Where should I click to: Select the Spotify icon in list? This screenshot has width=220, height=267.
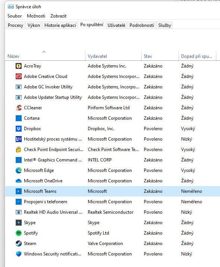[19, 233]
